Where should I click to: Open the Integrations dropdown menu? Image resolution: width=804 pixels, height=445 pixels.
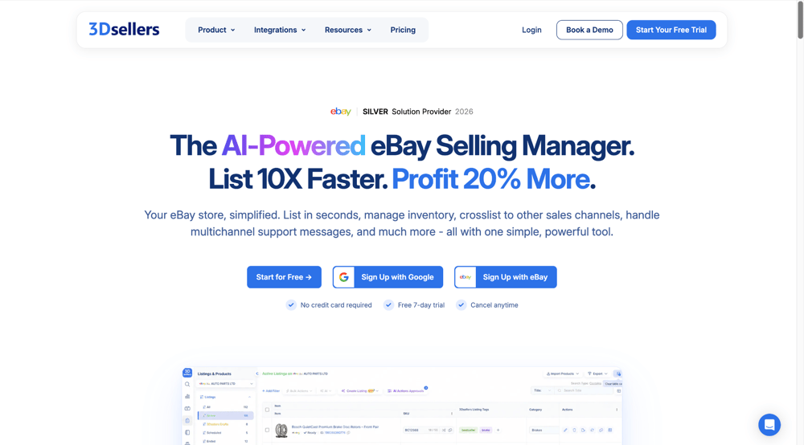point(280,30)
